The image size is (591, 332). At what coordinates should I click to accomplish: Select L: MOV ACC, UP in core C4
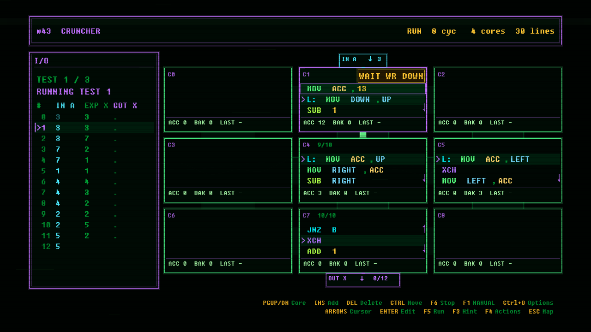[x=363, y=159]
